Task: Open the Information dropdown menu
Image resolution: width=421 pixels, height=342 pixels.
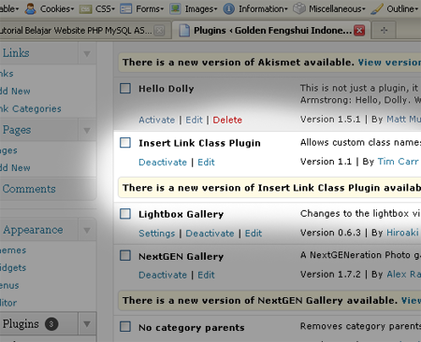Action: [263, 9]
